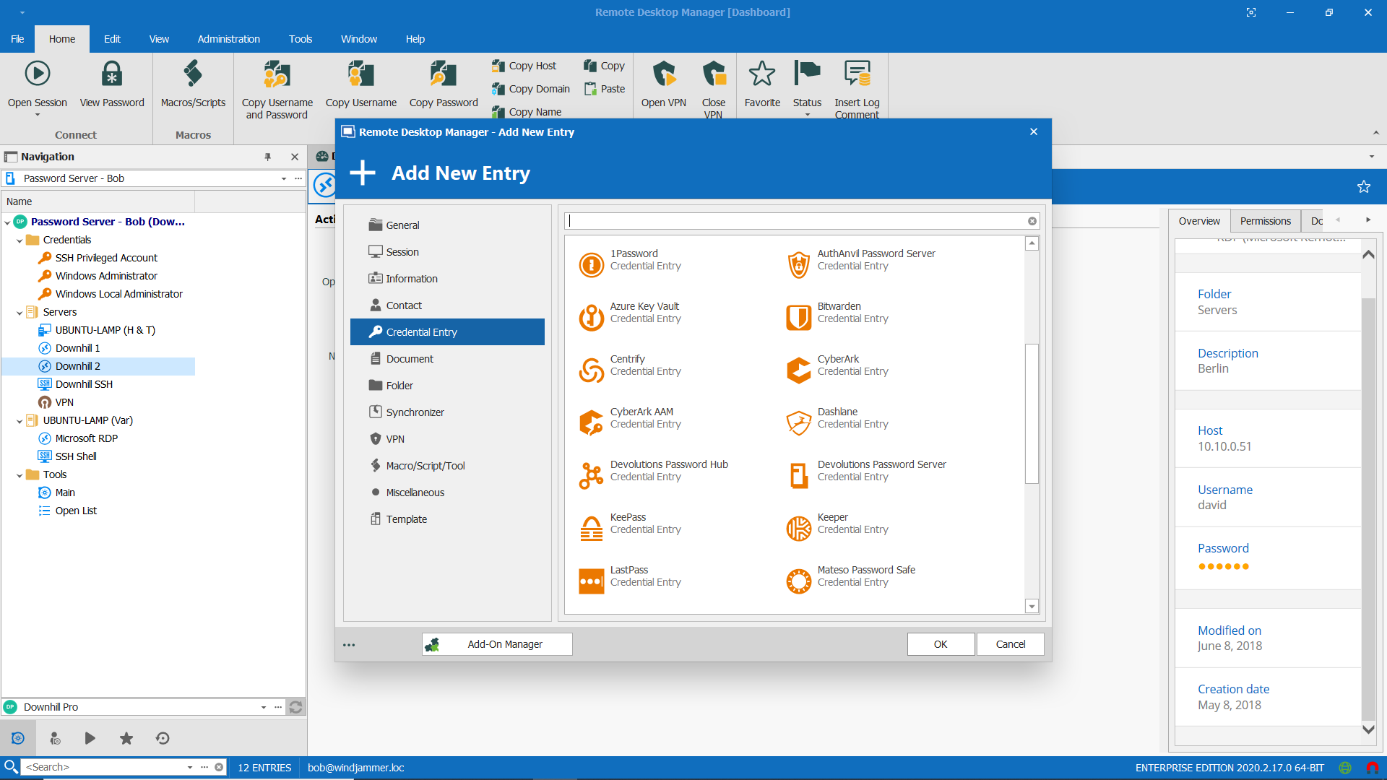The image size is (1387, 780).
Task: Select the Azure Key Vault entry icon
Action: tap(592, 318)
